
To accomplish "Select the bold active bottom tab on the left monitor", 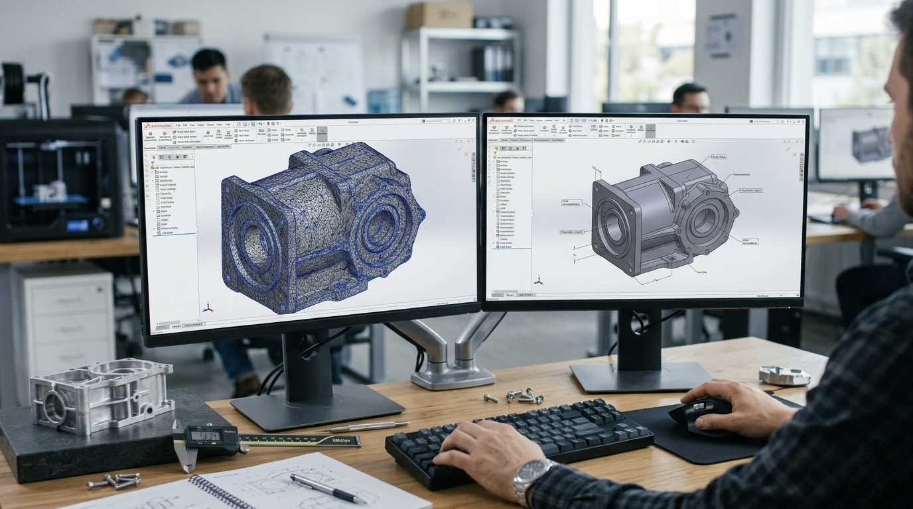I will pyautogui.click(x=176, y=326).
